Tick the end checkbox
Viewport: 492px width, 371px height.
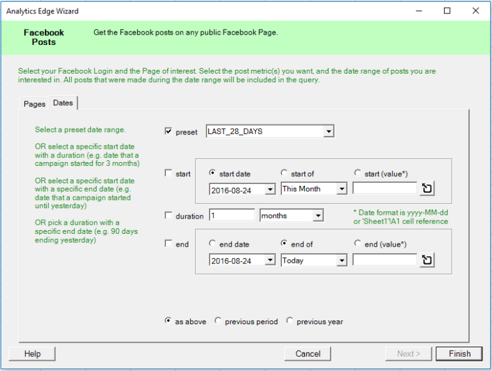(x=168, y=244)
